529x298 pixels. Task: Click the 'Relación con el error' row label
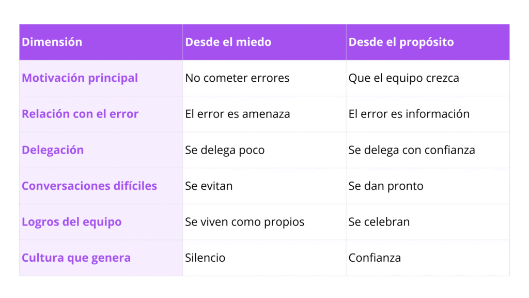[x=80, y=114]
